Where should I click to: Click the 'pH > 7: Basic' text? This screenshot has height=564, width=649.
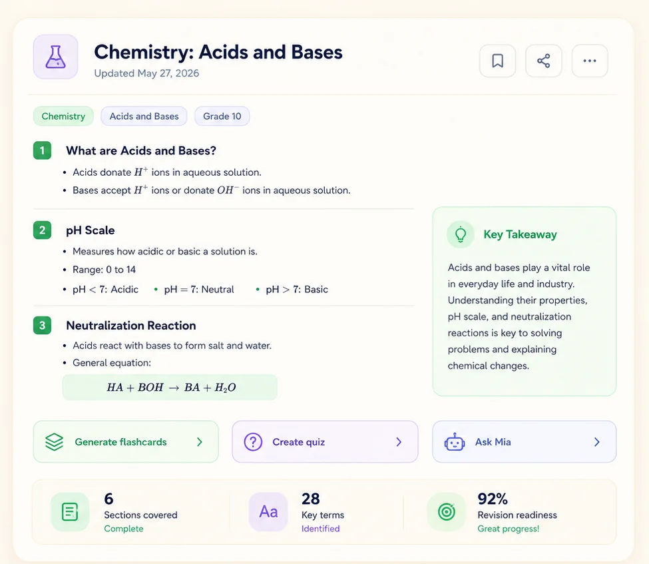pos(297,290)
